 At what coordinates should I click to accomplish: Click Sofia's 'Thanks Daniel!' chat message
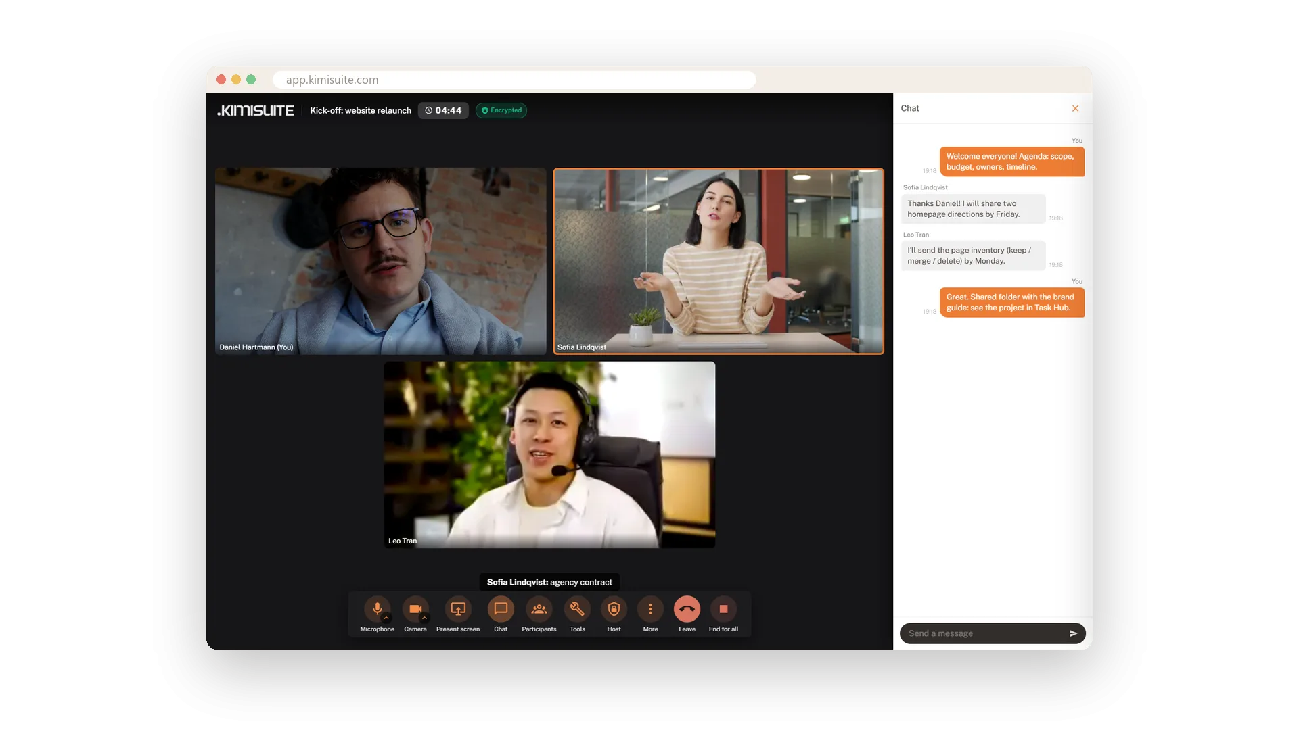click(x=973, y=209)
